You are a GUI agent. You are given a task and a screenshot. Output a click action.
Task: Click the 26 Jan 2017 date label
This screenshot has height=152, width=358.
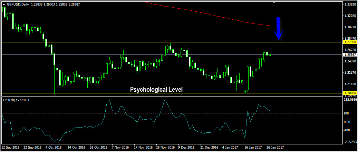pos(275,147)
